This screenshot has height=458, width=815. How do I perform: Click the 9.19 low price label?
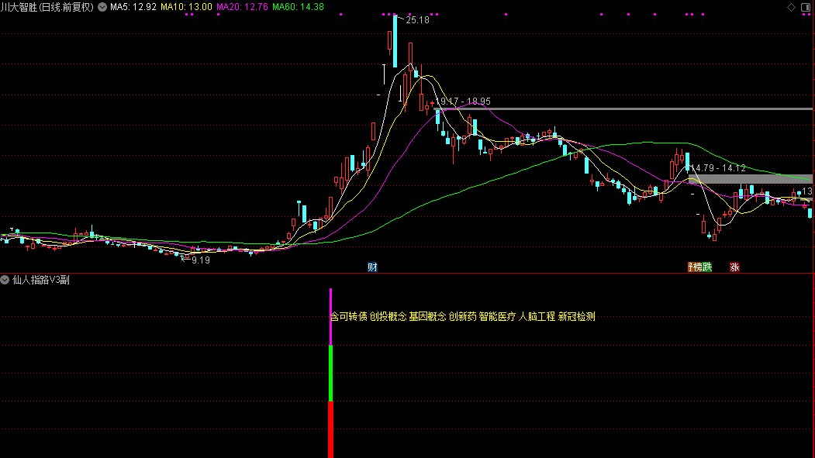click(x=201, y=260)
